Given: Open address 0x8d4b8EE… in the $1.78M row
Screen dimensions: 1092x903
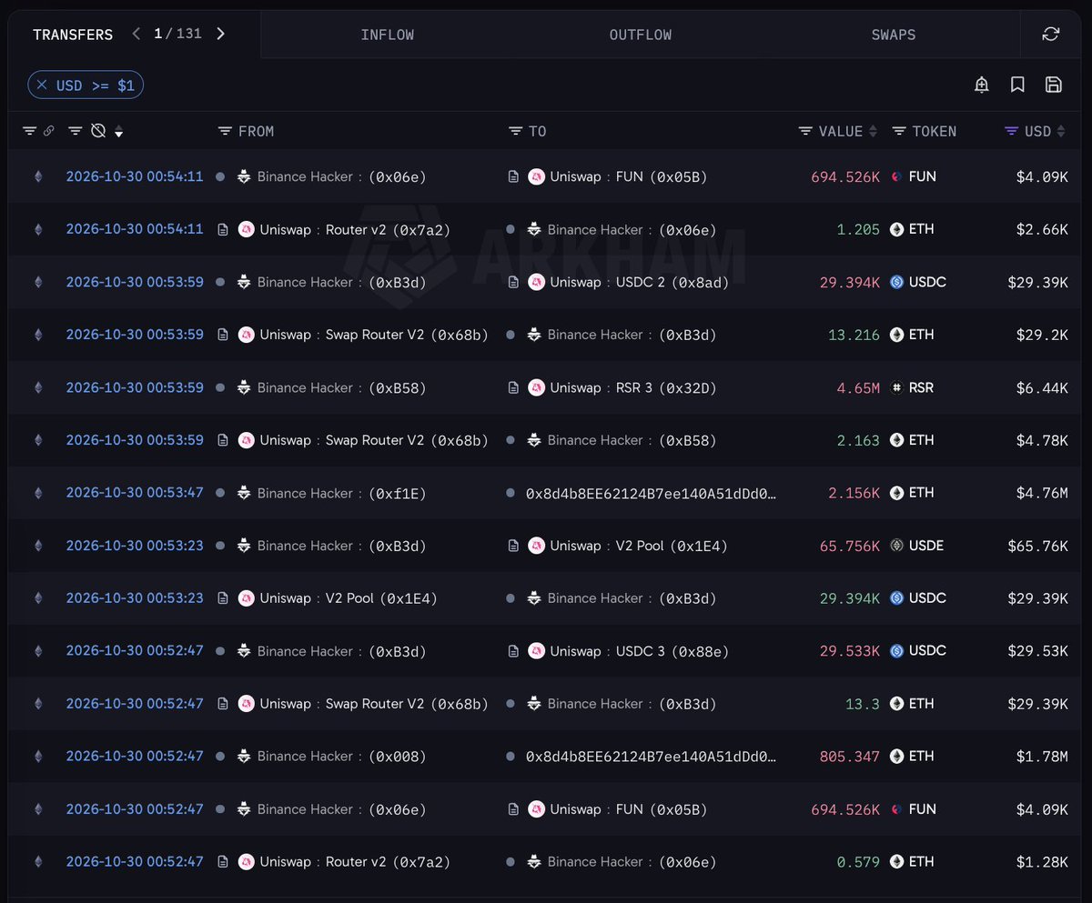Looking at the screenshot, I should point(652,757).
